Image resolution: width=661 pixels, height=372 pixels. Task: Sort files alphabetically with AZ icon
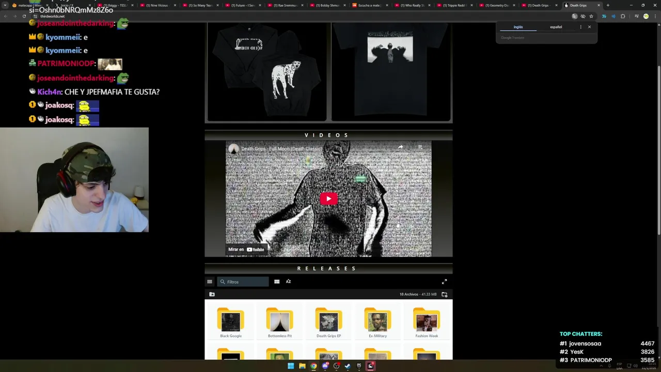(x=288, y=282)
